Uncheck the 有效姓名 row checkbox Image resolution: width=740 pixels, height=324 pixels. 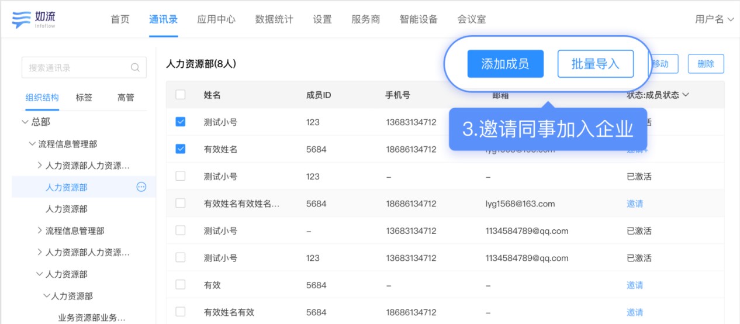(x=181, y=149)
